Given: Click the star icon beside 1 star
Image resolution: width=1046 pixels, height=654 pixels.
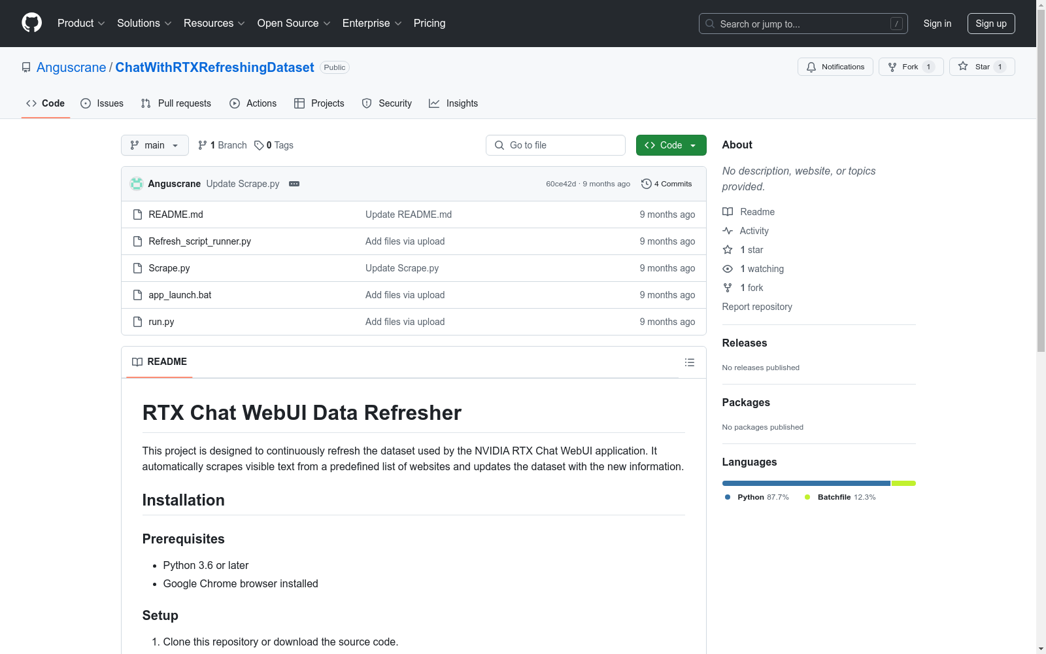Looking at the screenshot, I should tap(728, 250).
